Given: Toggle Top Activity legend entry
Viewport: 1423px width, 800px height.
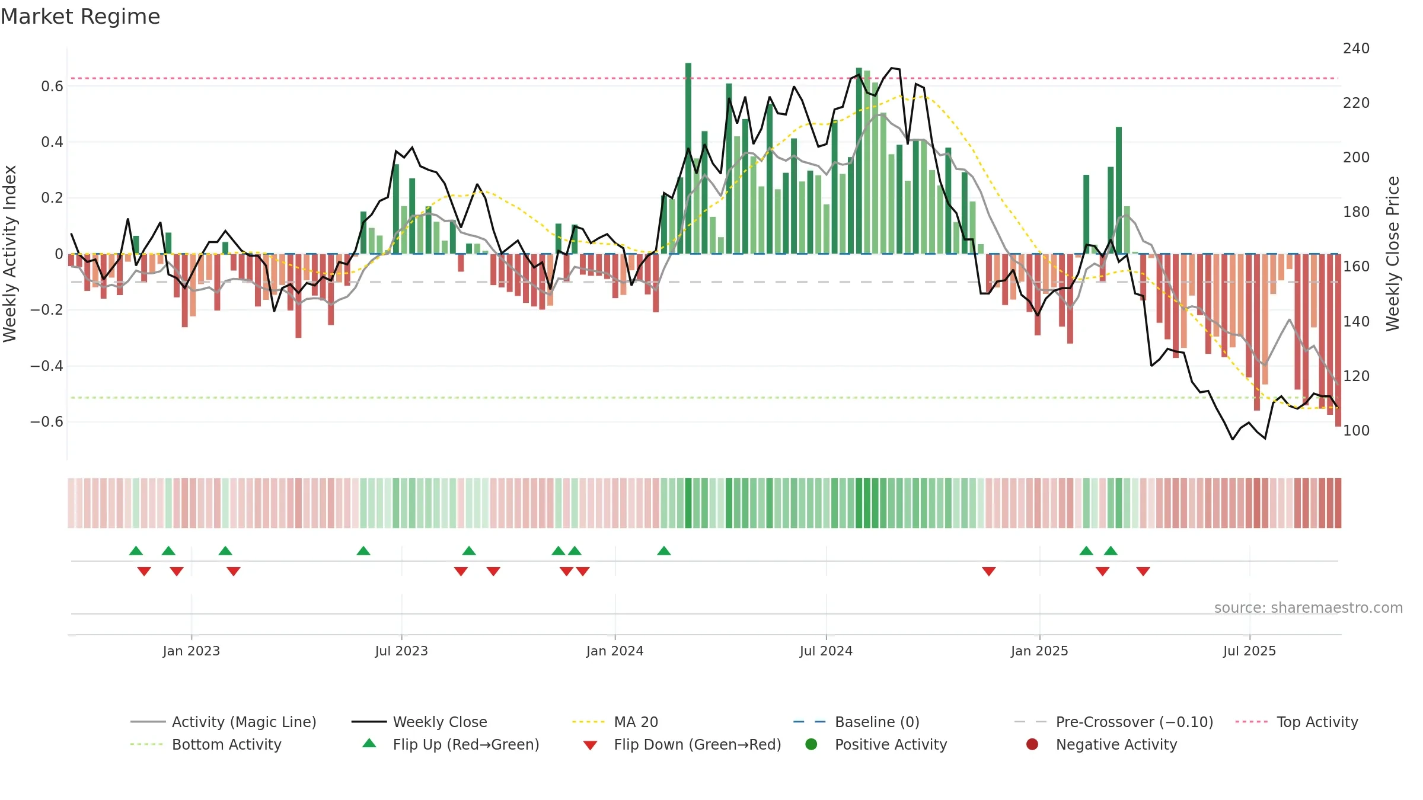Looking at the screenshot, I should (x=1297, y=722).
